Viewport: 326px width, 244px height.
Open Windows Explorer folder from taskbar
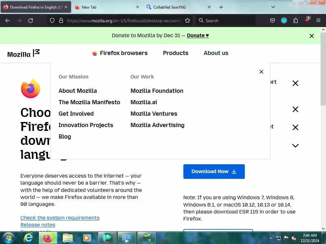[68, 238]
